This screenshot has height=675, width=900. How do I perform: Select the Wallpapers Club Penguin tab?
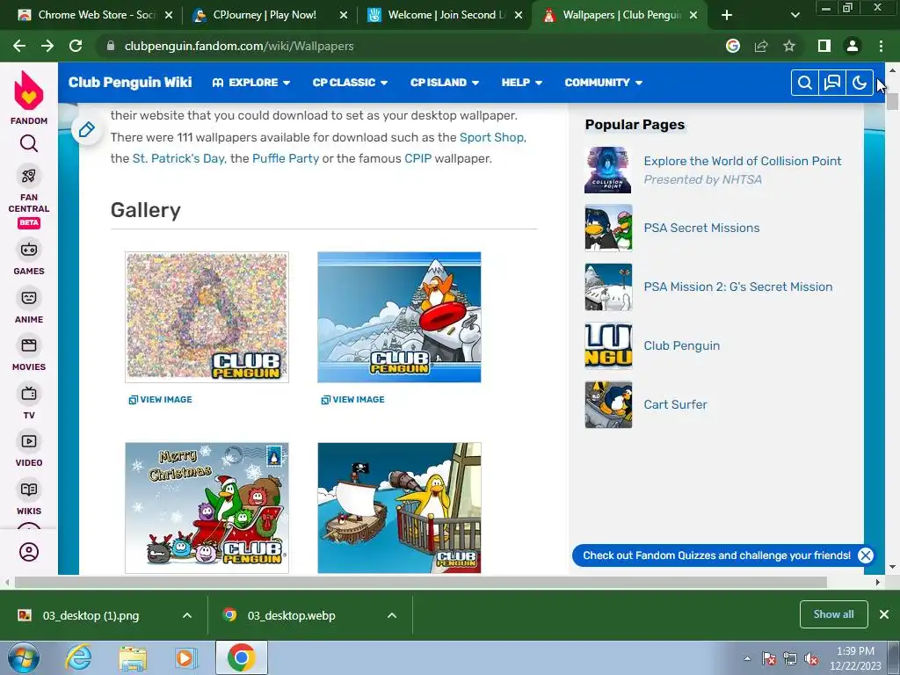621,15
